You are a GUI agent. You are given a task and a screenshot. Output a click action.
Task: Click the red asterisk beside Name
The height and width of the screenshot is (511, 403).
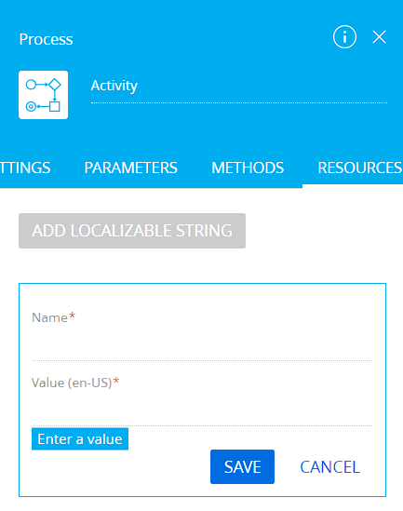click(x=72, y=316)
